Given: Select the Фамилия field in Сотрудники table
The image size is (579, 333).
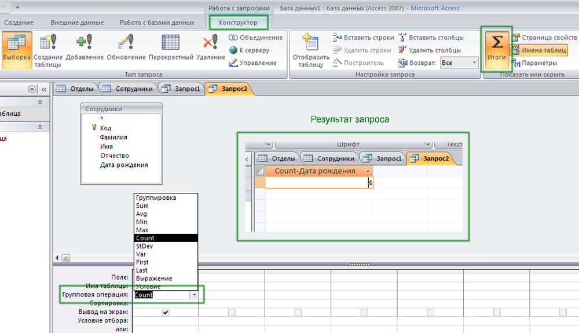Looking at the screenshot, I should (x=113, y=137).
